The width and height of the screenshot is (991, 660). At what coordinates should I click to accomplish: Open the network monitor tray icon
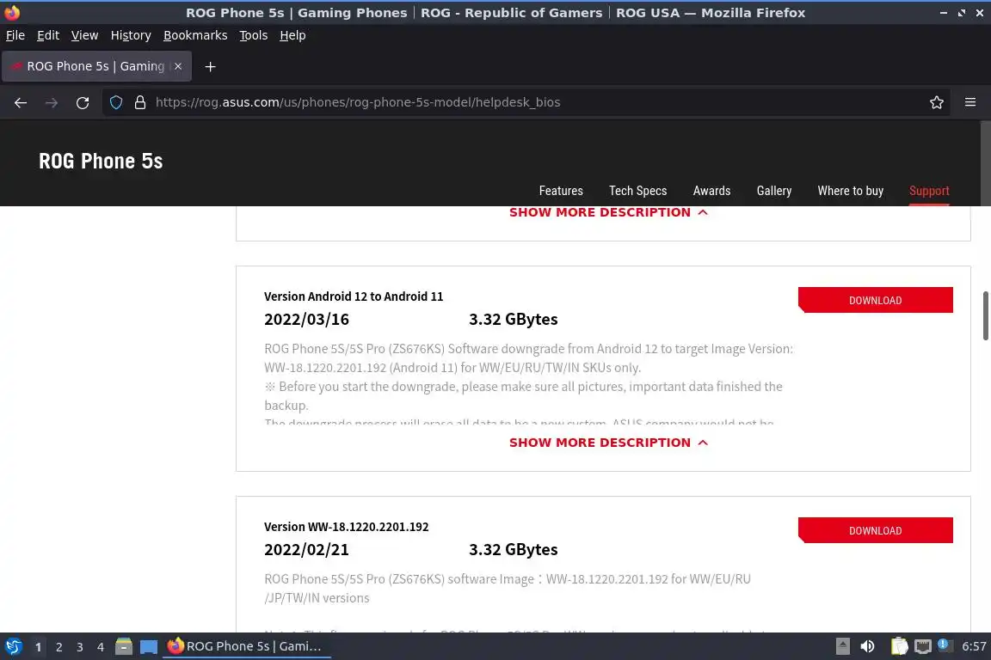click(923, 646)
